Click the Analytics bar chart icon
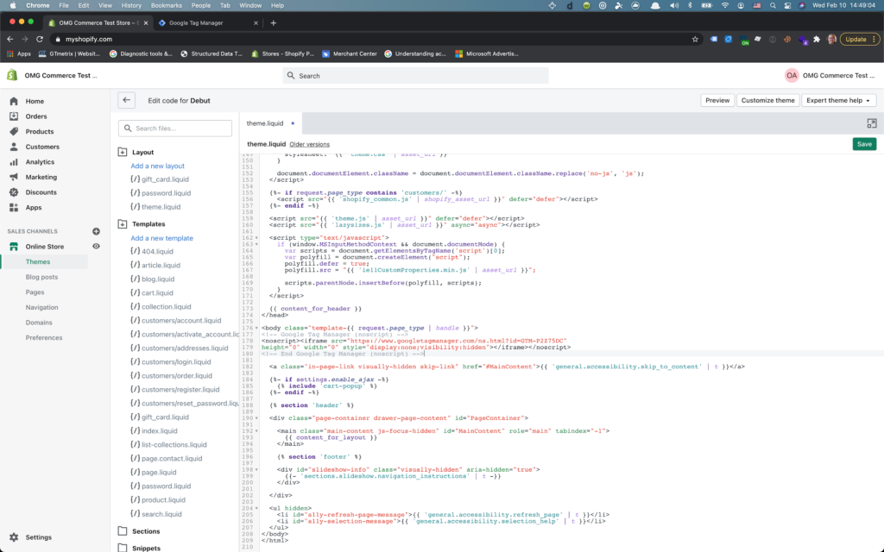The image size is (884, 552). (14, 162)
